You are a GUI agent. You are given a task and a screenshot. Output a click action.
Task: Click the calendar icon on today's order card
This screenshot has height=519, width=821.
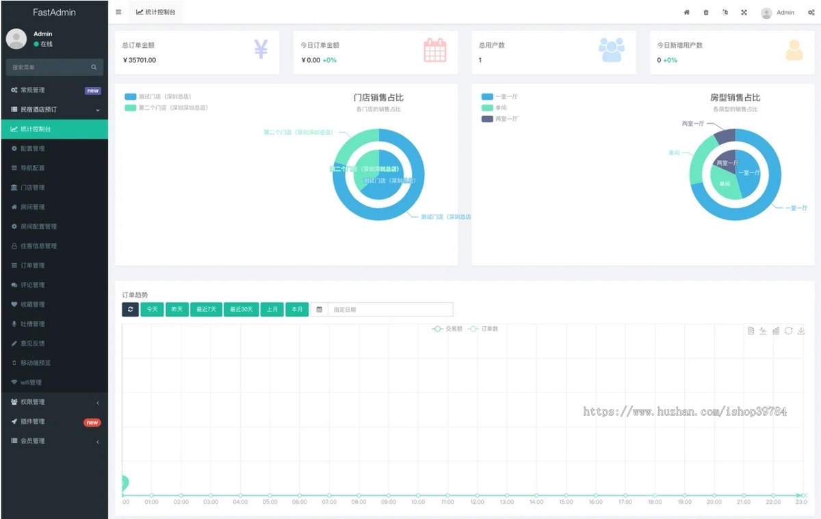pos(435,51)
